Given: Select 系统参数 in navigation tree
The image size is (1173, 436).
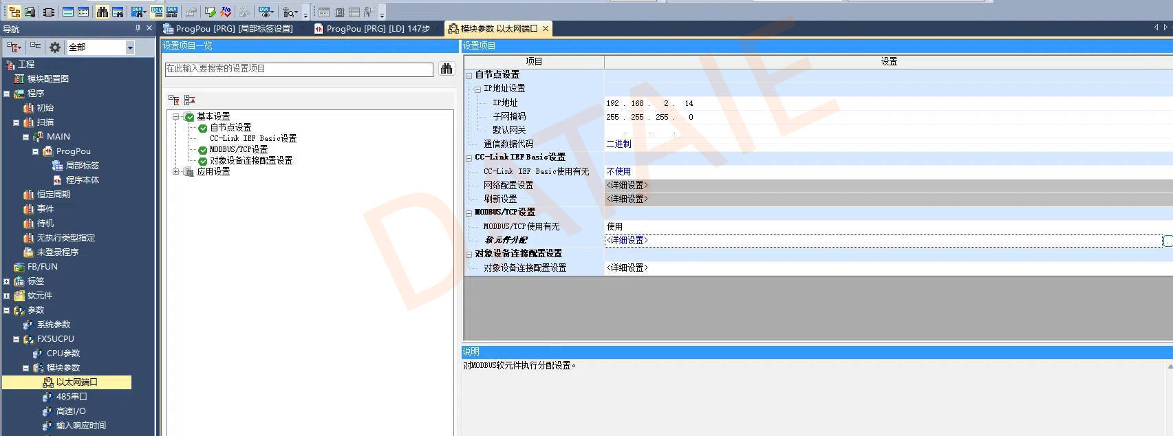Looking at the screenshot, I should tap(53, 325).
